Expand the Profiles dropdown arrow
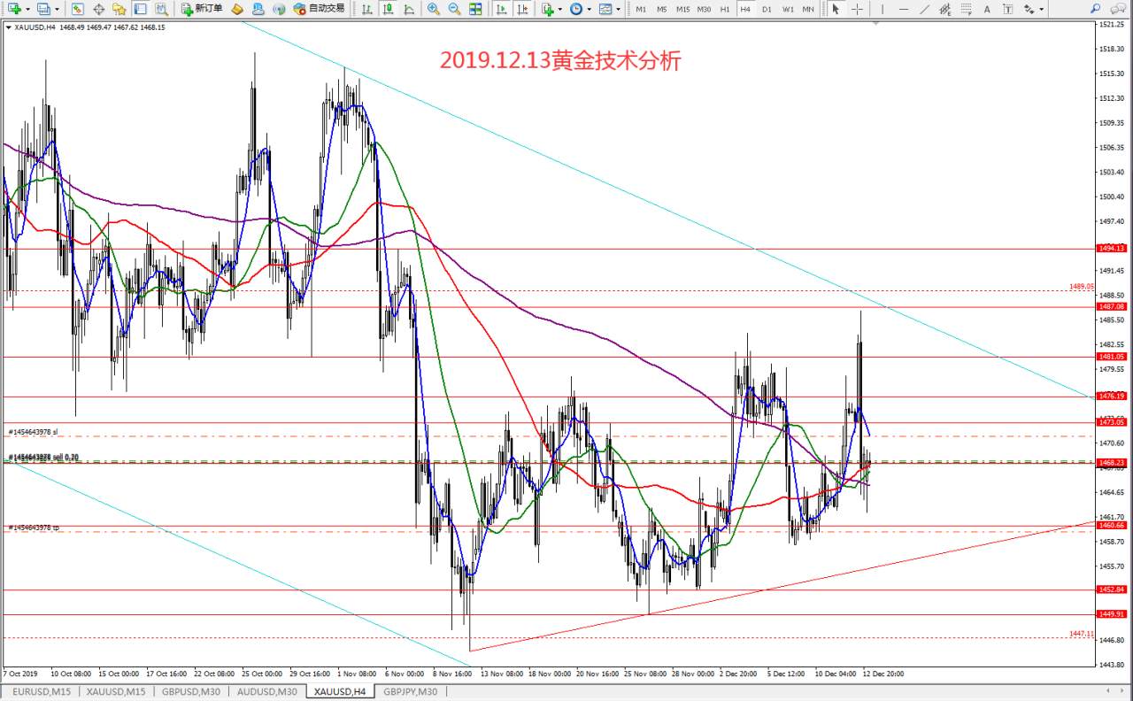Screen dimensions: 1133x701 pyautogui.click(x=58, y=9)
